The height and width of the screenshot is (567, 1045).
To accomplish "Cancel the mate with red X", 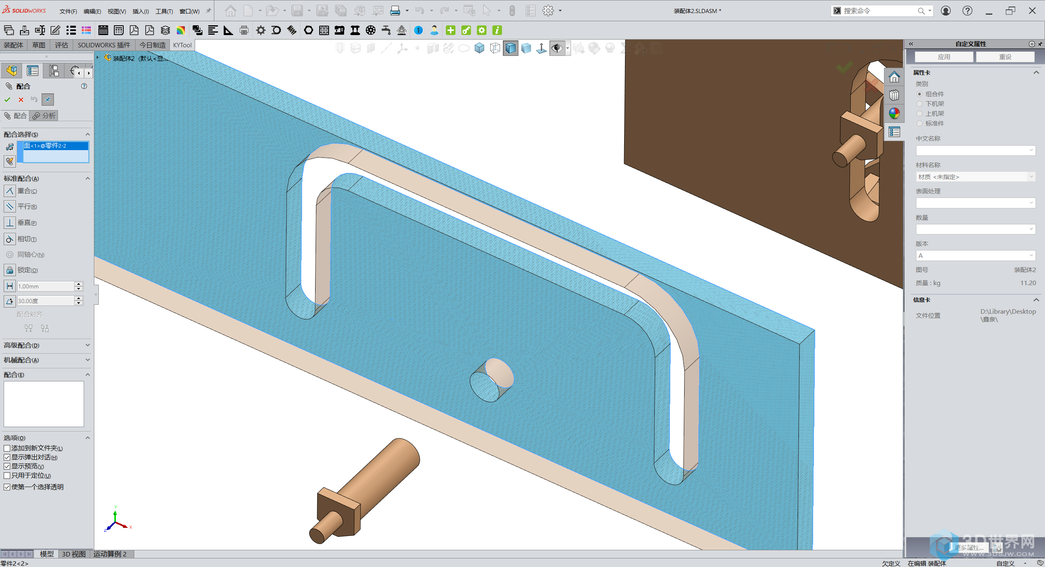I will click(x=21, y=100).
